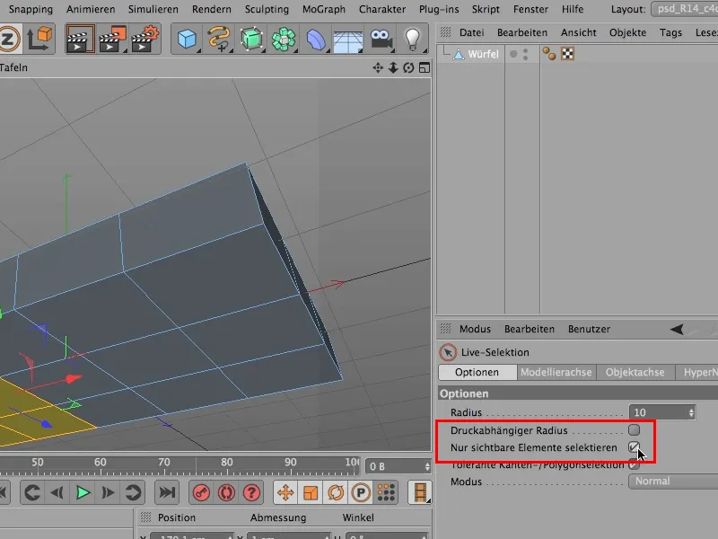Open the Modus Normal dropdown
Screen dimensions: 718x539
coord(673,482)
